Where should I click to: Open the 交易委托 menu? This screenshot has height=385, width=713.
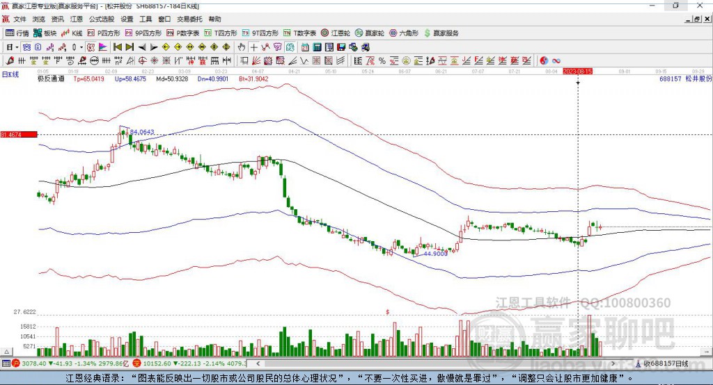click(x=189, y=19)
